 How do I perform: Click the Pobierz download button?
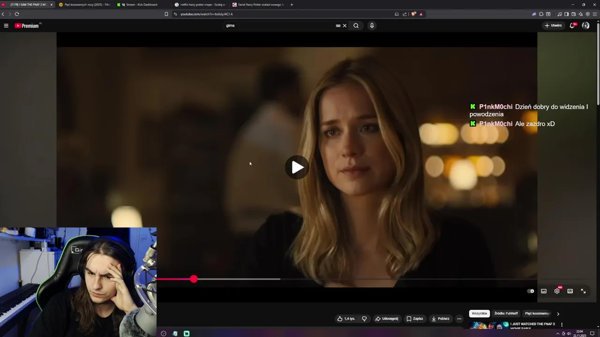coord(441,319)
